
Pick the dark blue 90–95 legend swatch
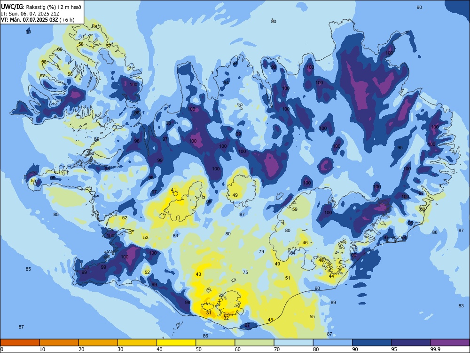pyautogui.click(x=372, y=343)
